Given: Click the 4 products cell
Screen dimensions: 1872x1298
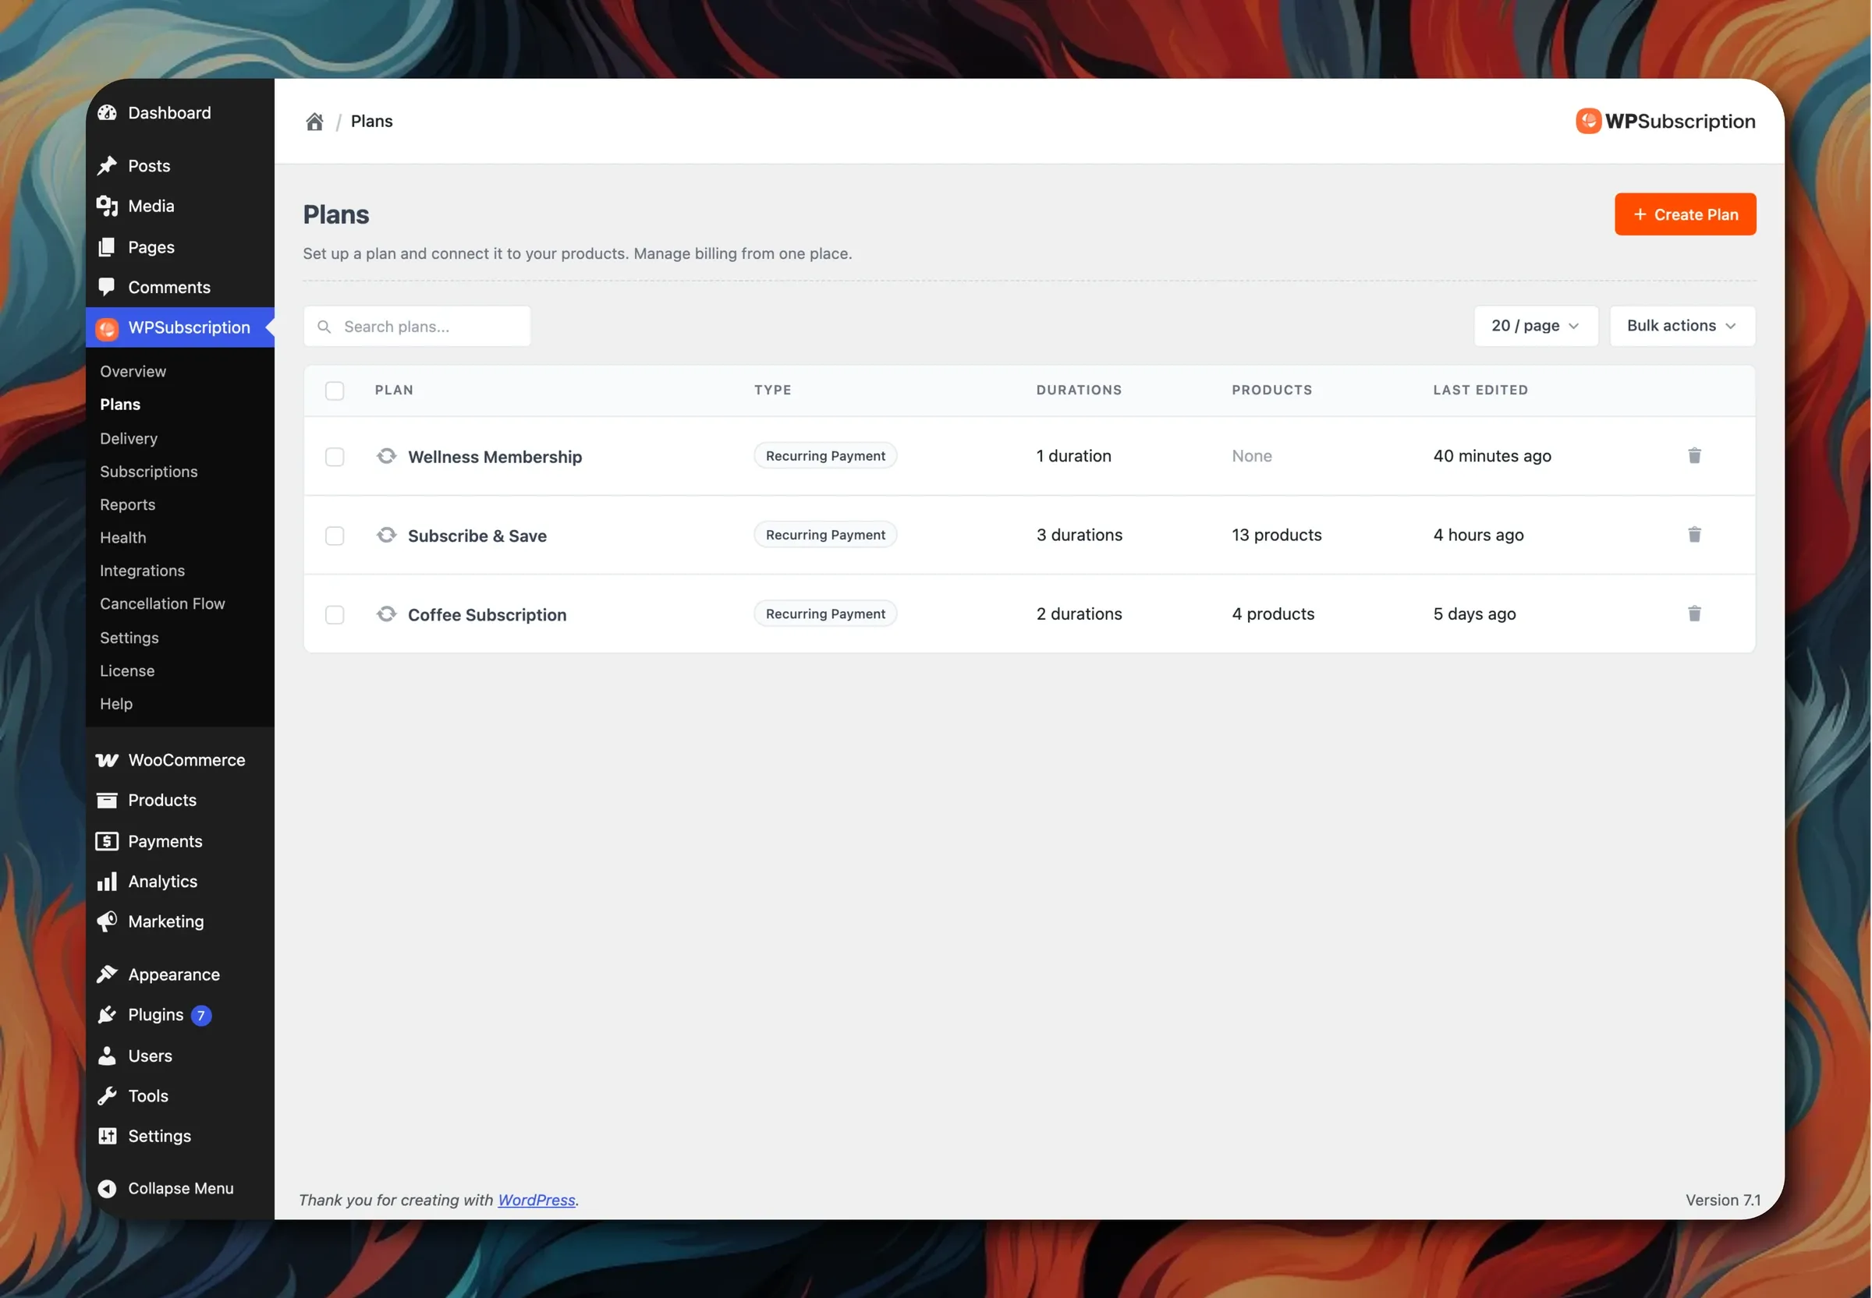Looking at the screenshot, I should click(1272, 614).
